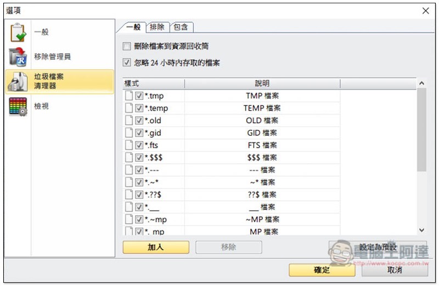
Task: Enable 刪除檔案到資源回收筒 checkbox
Action: click(127, 46)
